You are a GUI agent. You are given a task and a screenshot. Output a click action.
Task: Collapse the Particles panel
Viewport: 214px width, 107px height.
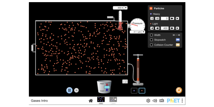[151, 9]
